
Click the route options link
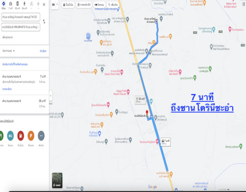43,51
